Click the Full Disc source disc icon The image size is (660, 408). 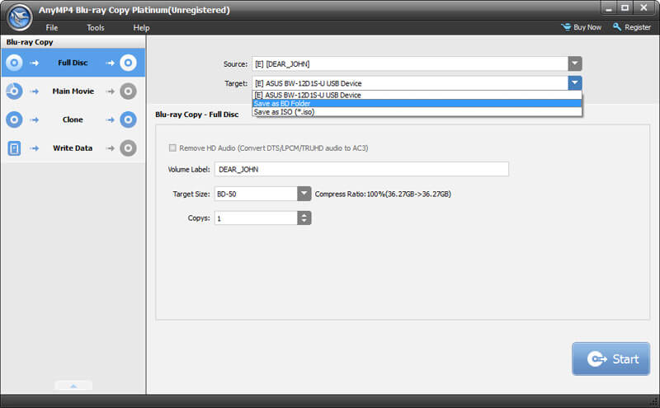14,63
